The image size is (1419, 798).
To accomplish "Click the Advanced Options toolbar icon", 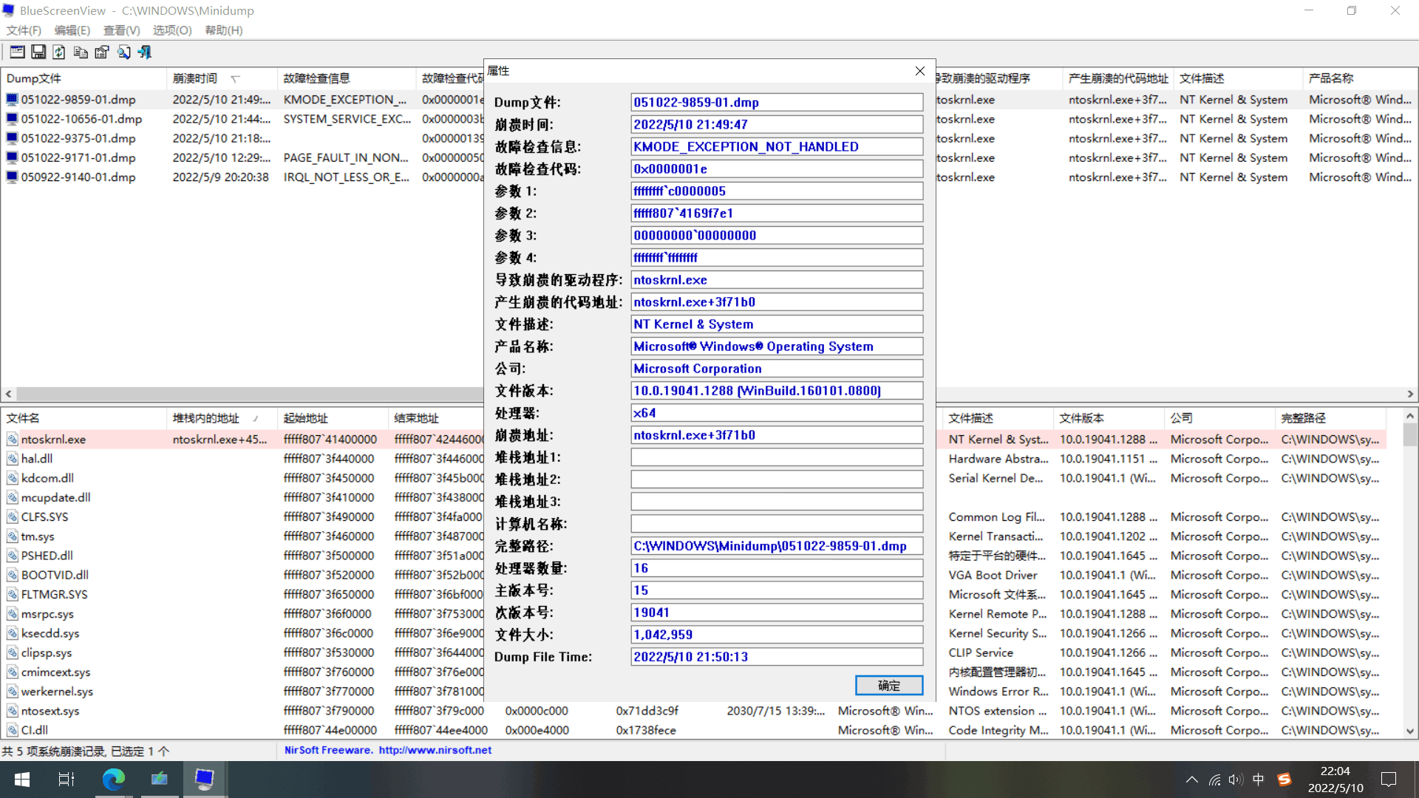I will click(17, 52).
